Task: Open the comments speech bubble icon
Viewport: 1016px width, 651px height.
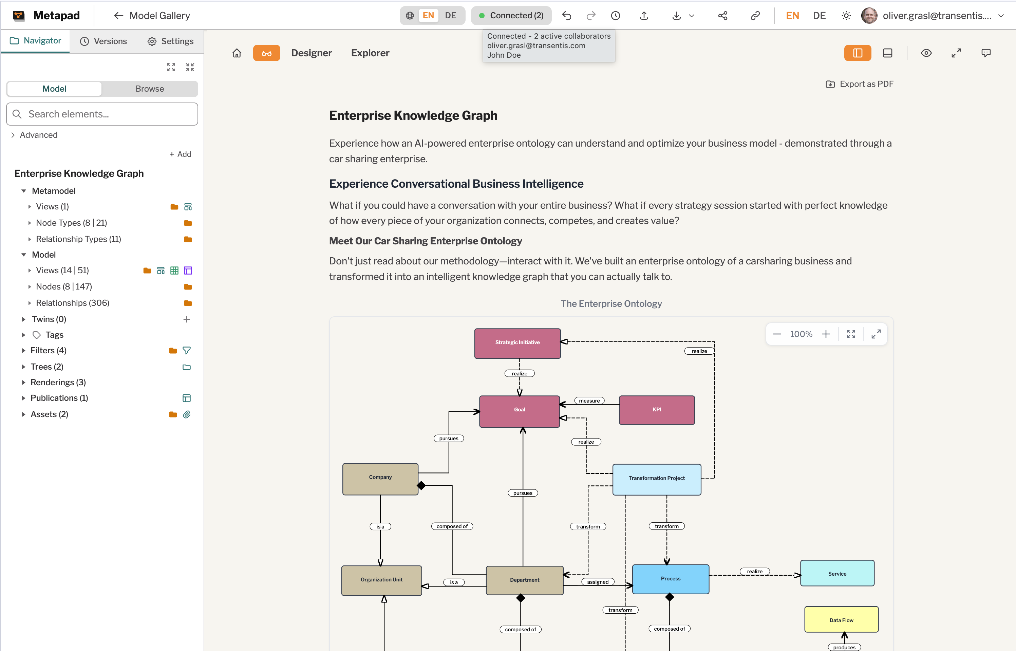Action: coord(985,53)
